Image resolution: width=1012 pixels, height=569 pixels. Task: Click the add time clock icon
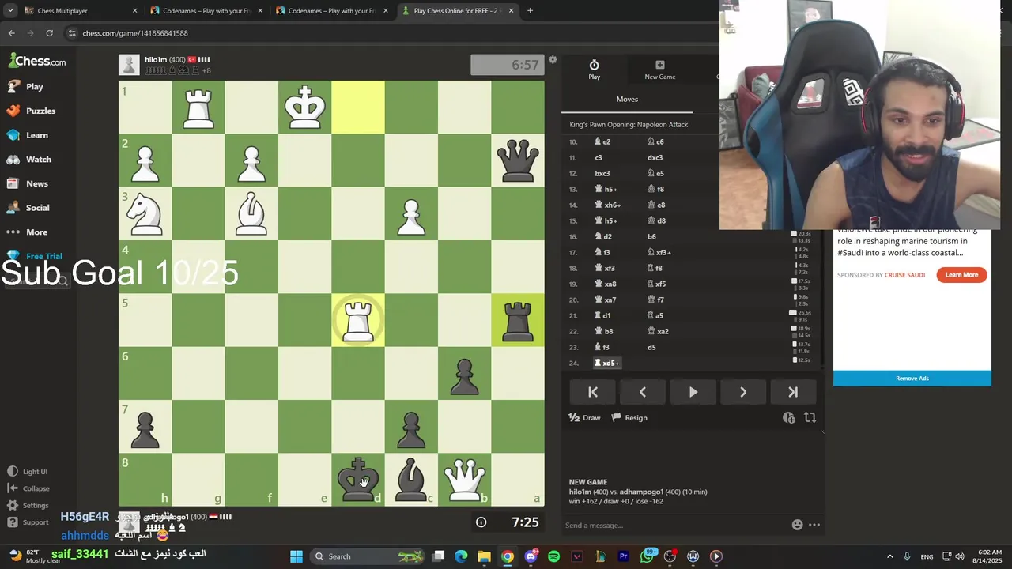click(789, 418)
